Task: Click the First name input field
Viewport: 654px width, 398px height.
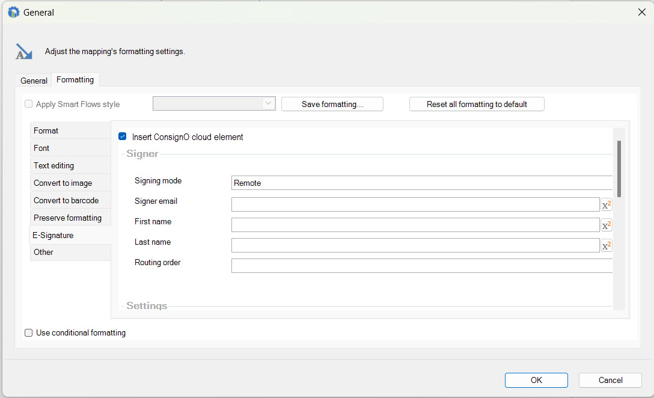Action: click(x=415, y=225)
